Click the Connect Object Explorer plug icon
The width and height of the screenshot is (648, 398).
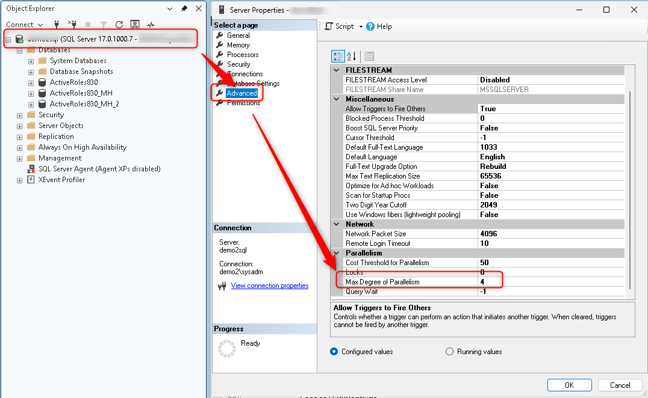57,24
